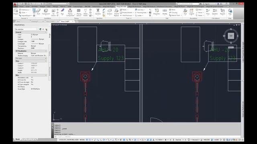Image resolution: width=257 pixels, height=144 pixels.
Task: Click the AHU -20 label in left viewport
Action: coord(108,50)
